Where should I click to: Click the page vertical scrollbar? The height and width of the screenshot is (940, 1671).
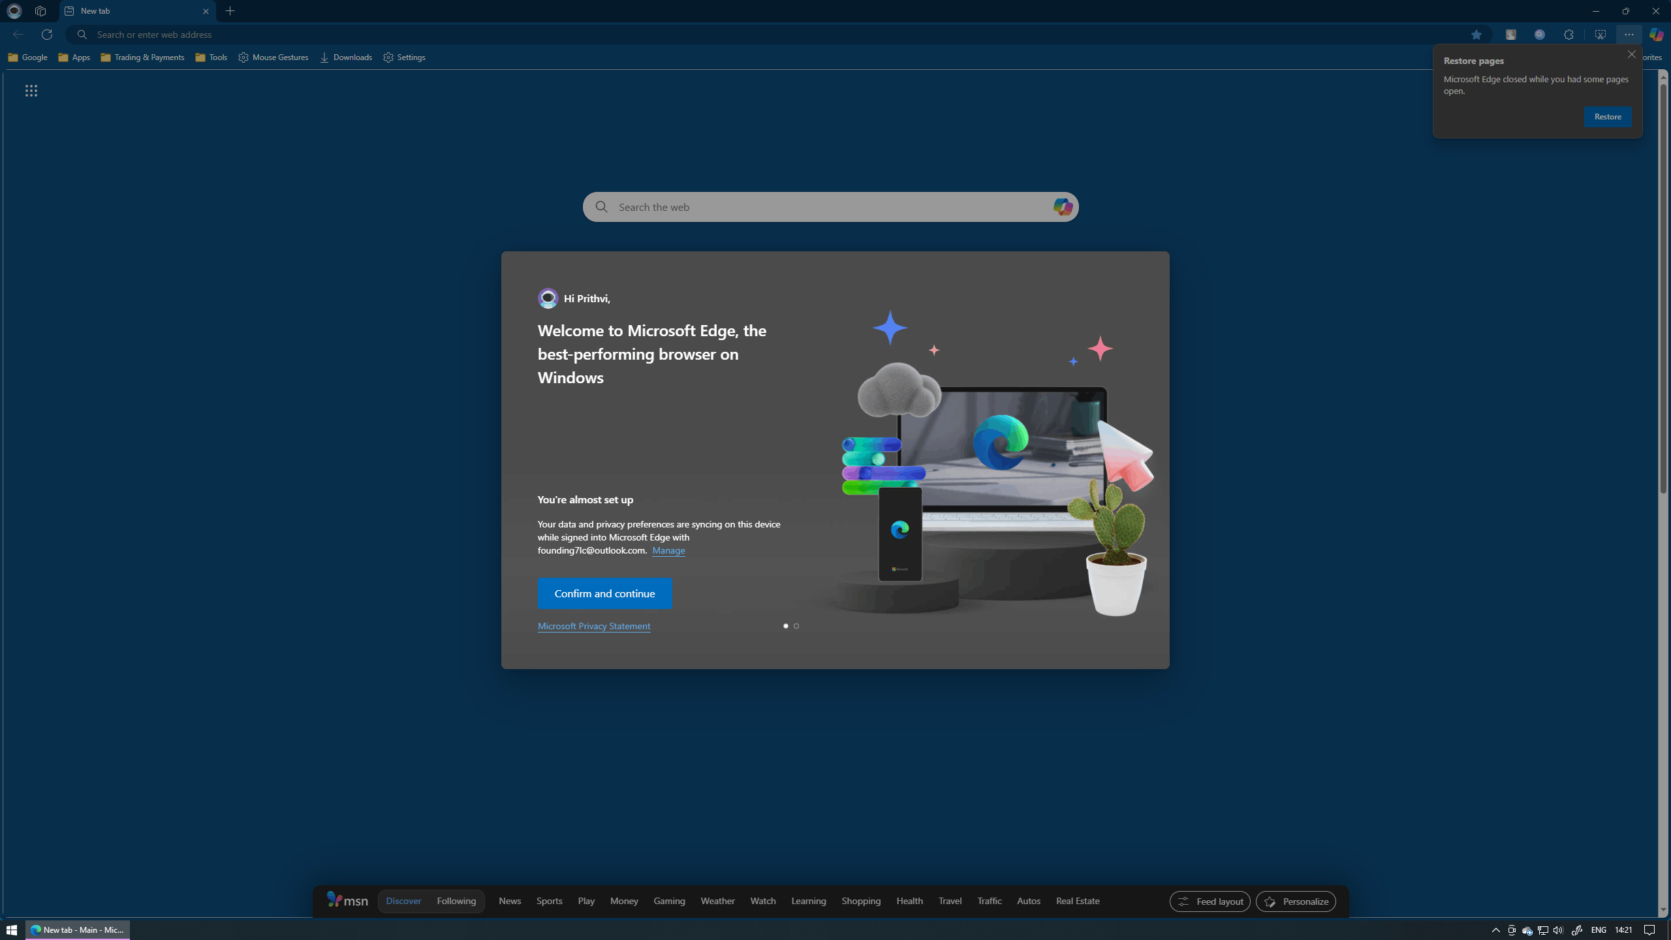pyautogui.click(x=1663, y=287)
